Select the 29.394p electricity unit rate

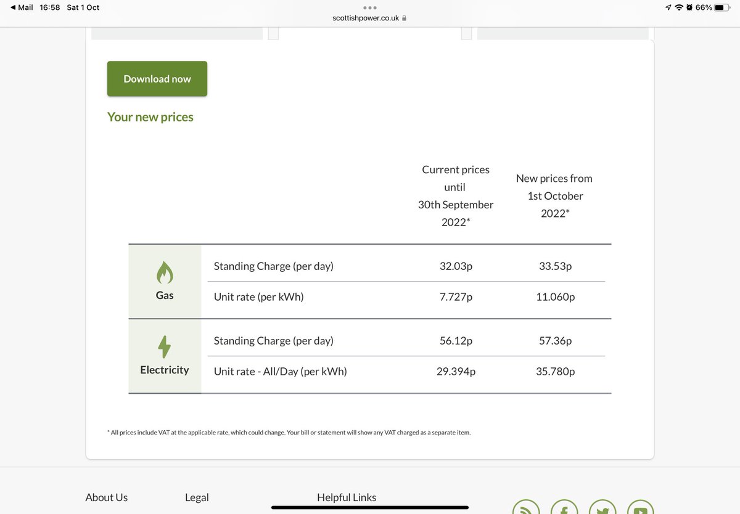click(x=456, y=372)
